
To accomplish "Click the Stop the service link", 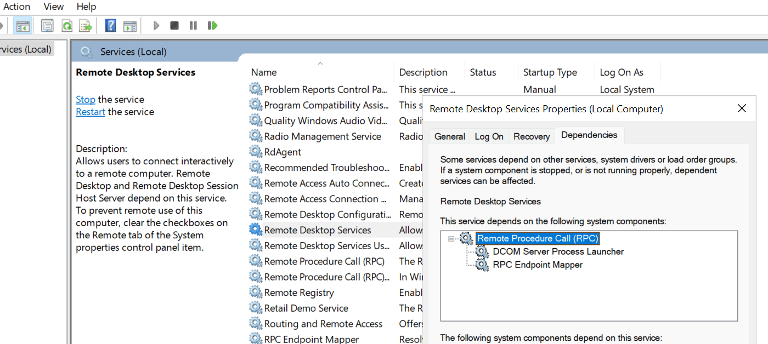I will pos(85,100).
